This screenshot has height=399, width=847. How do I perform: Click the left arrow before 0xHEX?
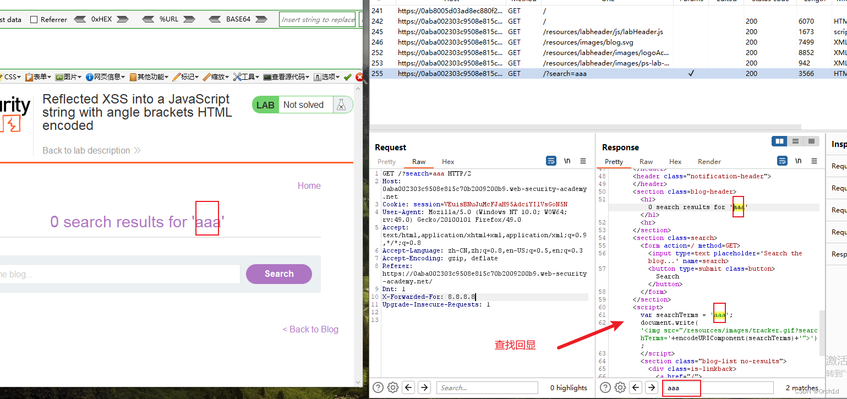tap(80, 19)
